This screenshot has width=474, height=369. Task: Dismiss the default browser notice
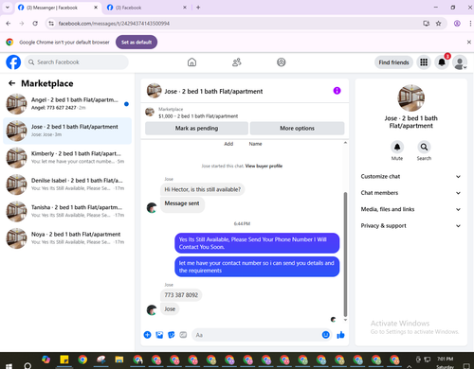tap(469, 42)
